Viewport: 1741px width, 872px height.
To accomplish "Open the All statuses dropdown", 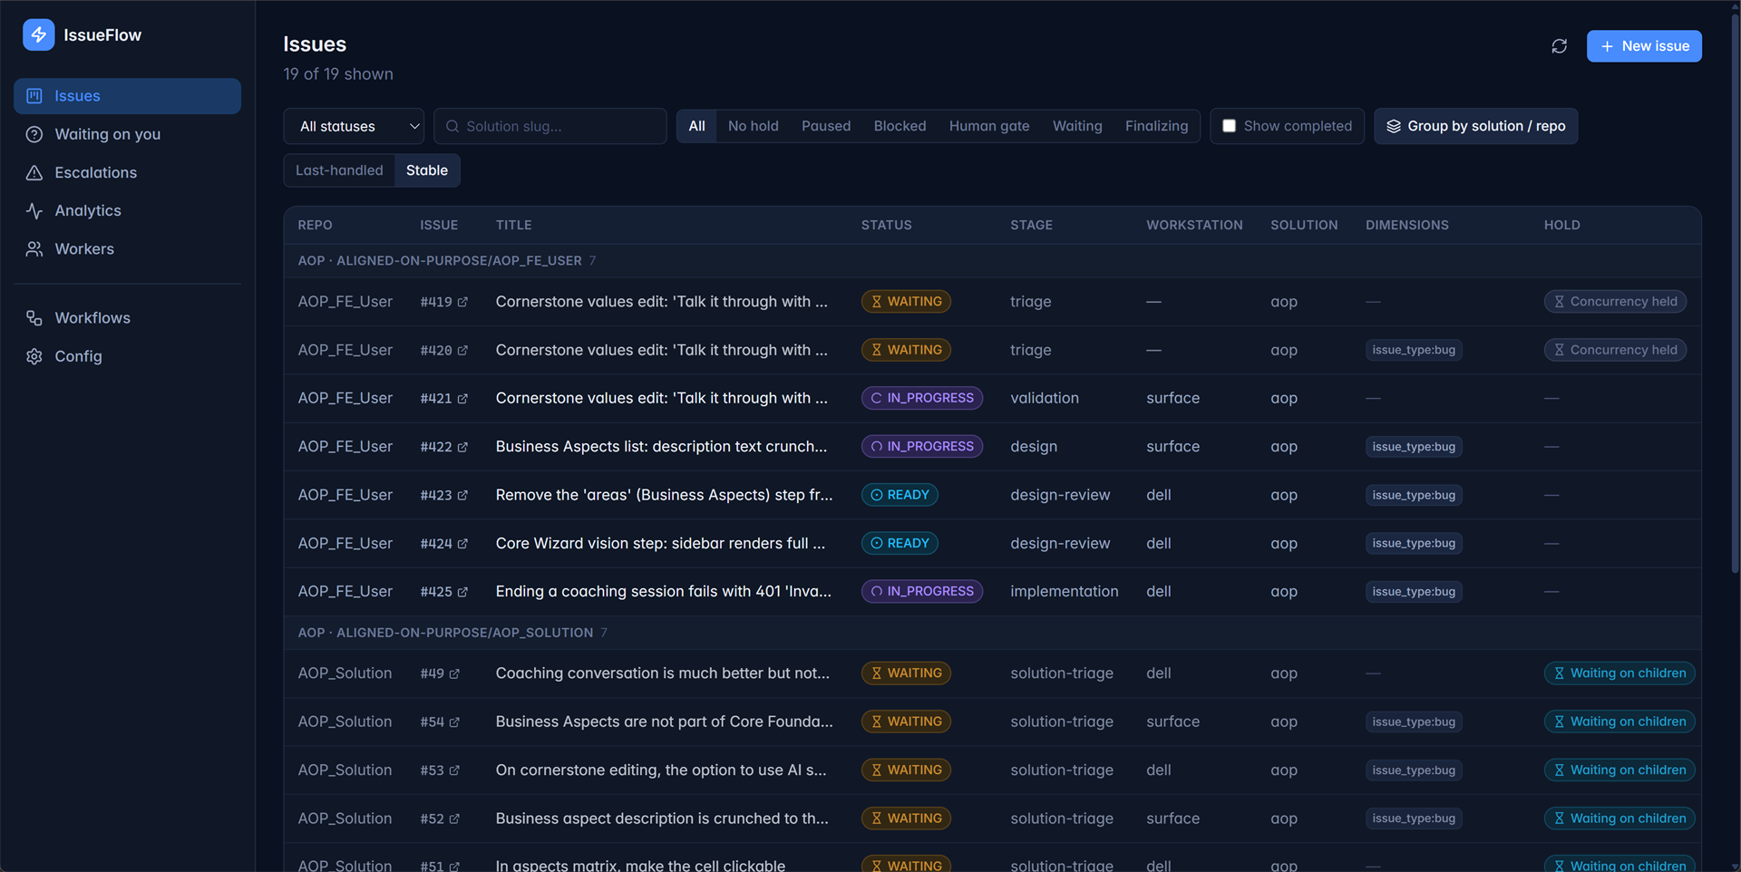I will [x=354, y=126].
